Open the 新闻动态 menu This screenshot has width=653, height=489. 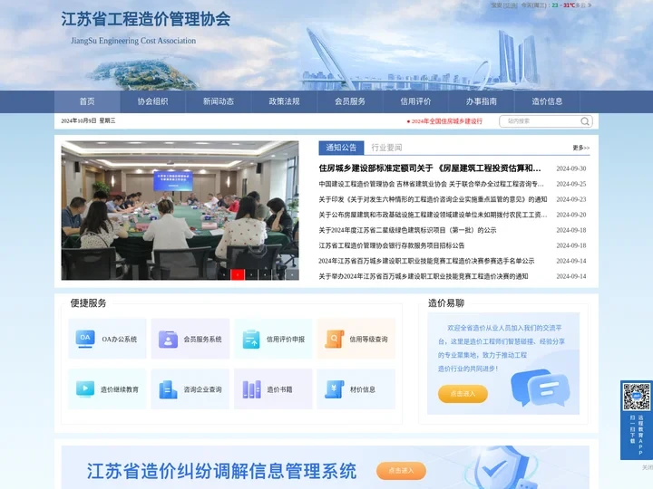pos(219,101)
